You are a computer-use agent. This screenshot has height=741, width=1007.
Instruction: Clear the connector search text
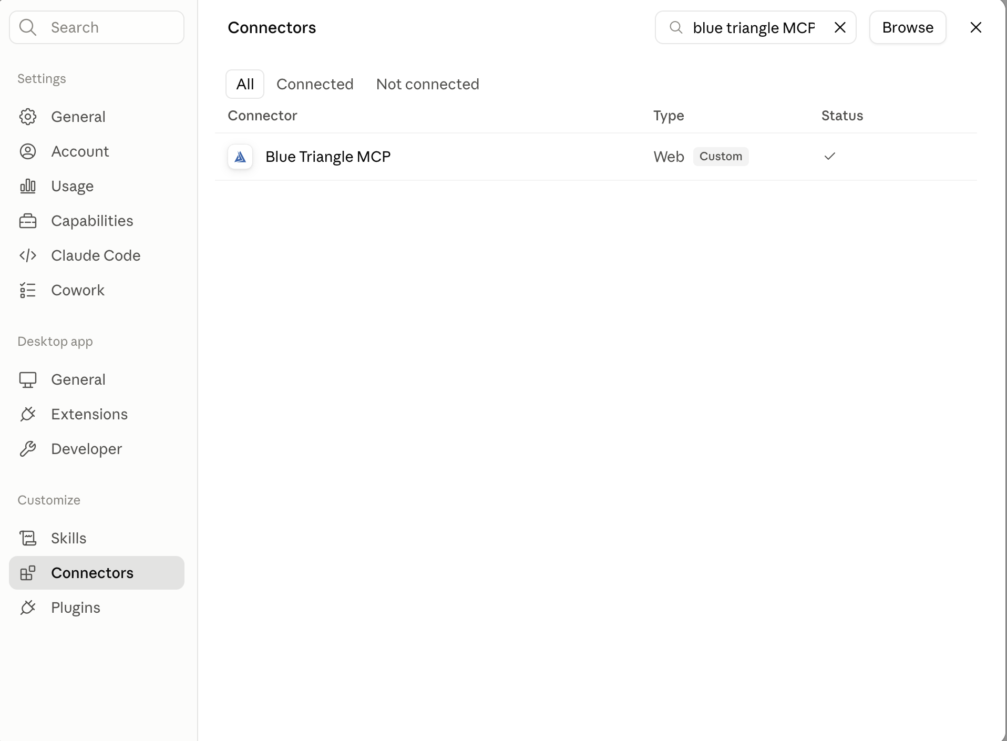click(x=840, y=27)
